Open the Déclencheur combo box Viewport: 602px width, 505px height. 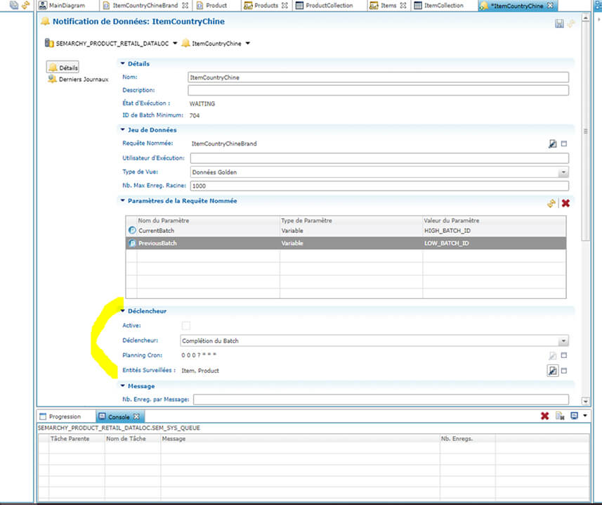tap(563, 341)
